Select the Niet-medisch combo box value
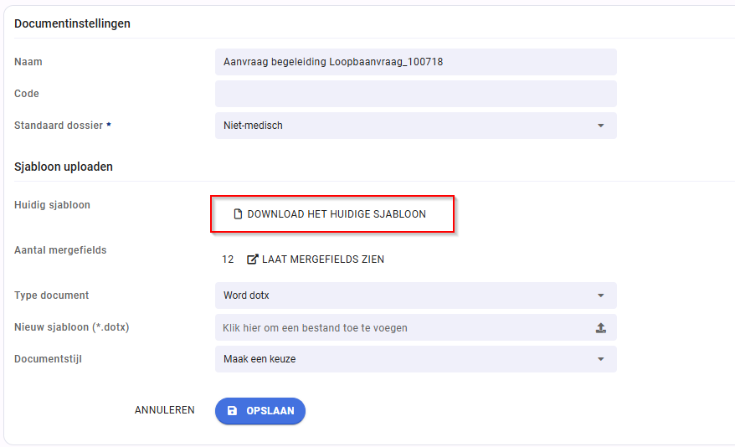The height and width of the screenshot is (447, 735). (x=416, y=126)
